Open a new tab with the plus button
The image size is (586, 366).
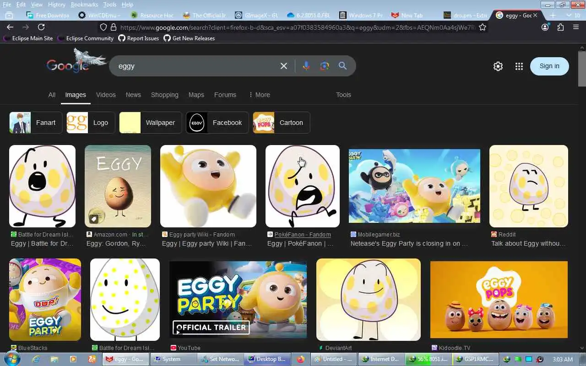tap(553, 15)
